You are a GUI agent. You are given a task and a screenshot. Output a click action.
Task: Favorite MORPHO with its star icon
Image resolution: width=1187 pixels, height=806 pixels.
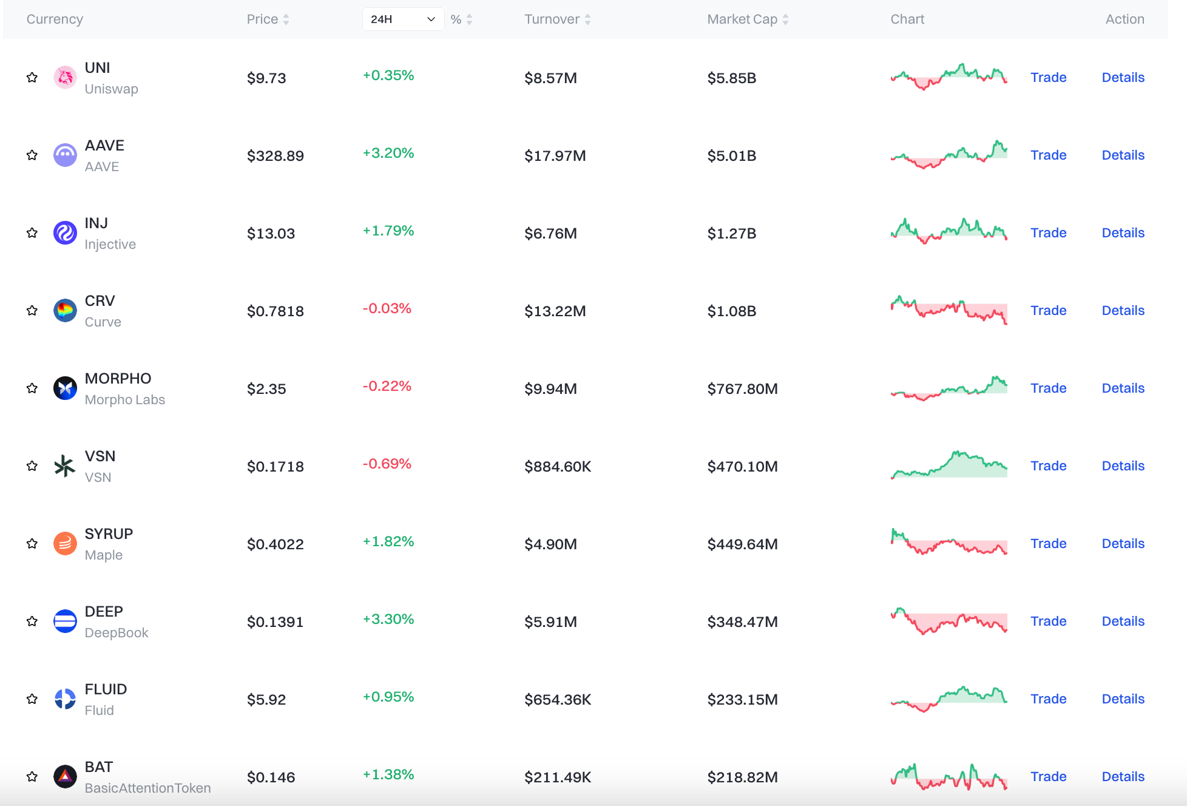32,388
